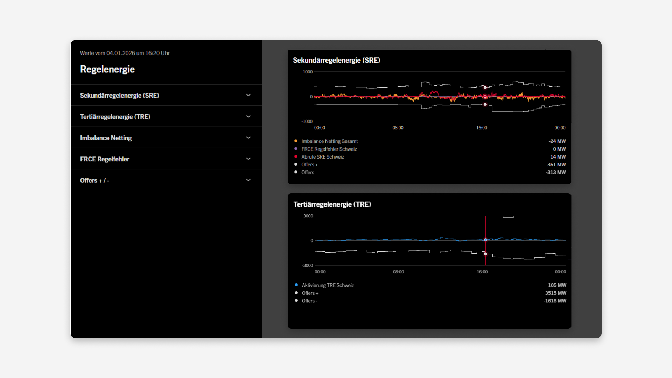Click white Offers + dot in SRE legend
The image size is (672, 378).
[x=296, y=164]
